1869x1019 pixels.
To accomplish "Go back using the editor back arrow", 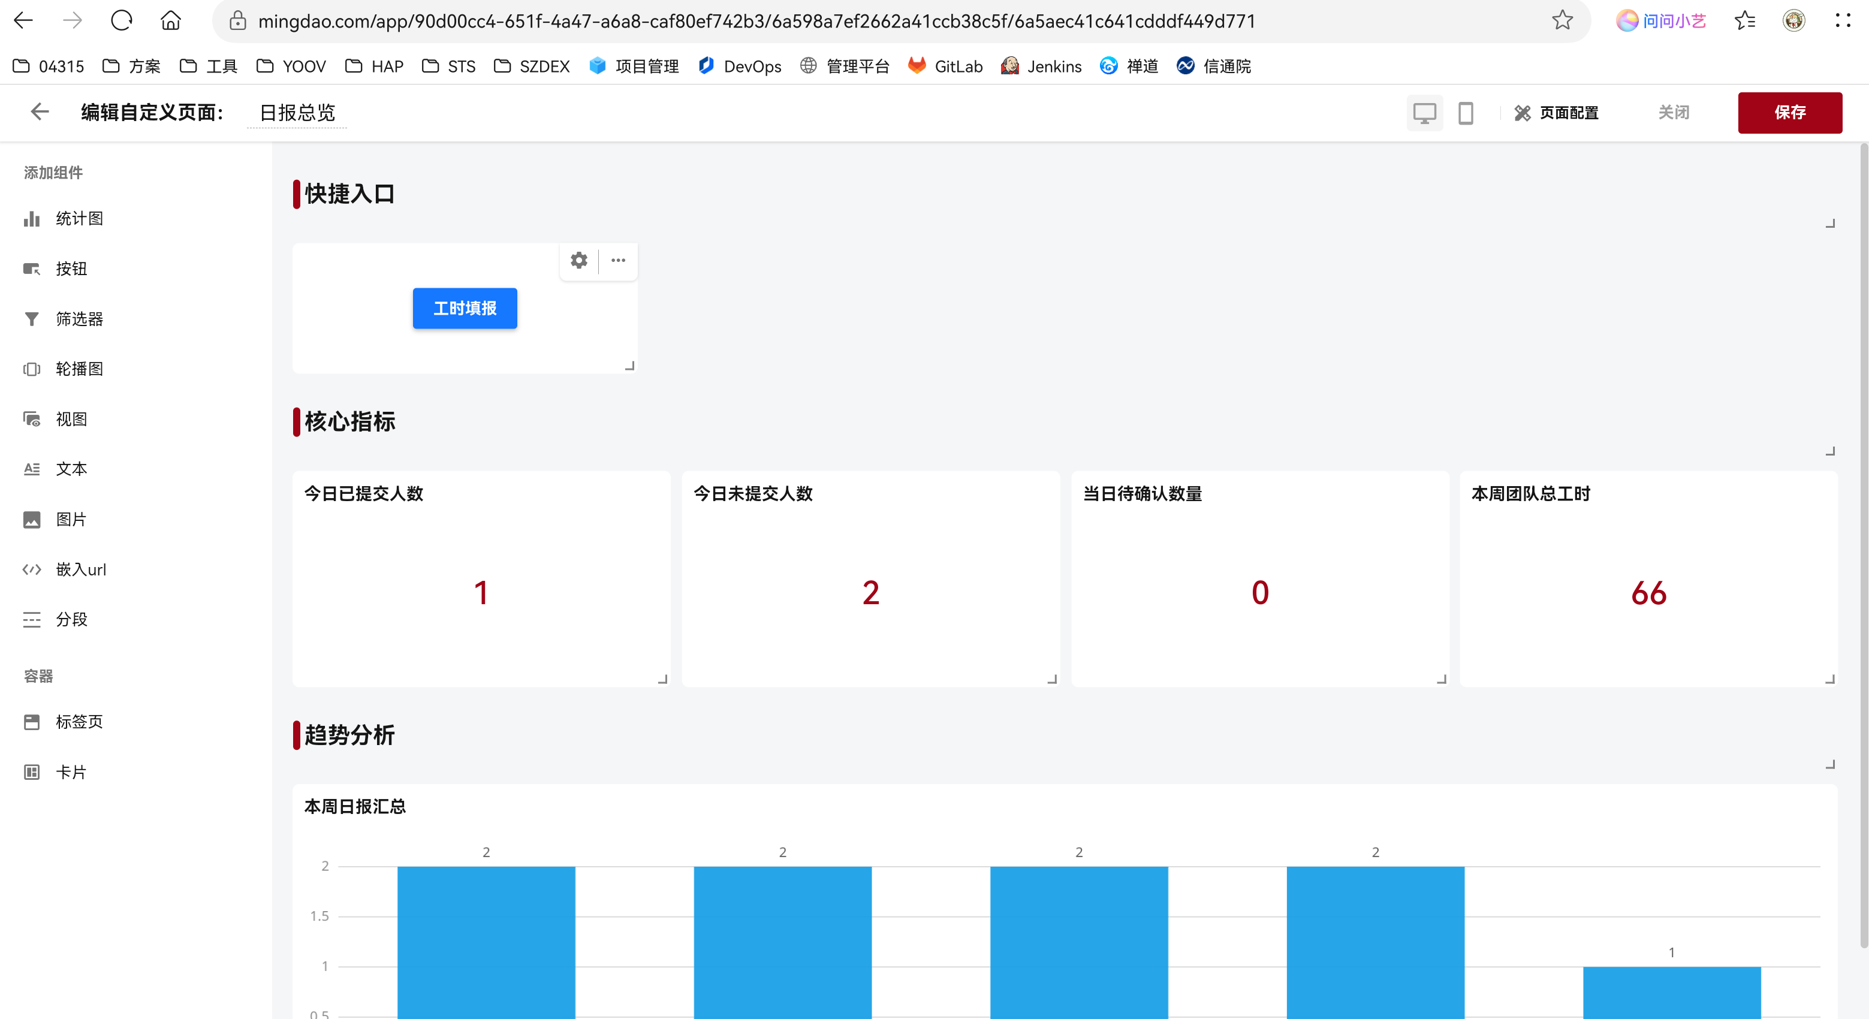I will tap(39, 111).
